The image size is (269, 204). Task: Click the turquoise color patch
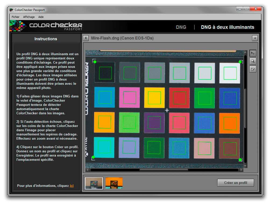click(x=104, y=147)
